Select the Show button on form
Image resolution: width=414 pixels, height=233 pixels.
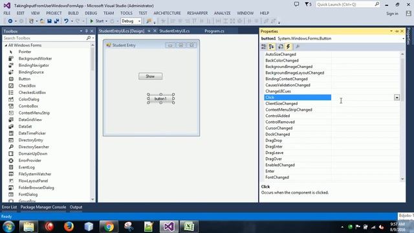tap(150, 76)
